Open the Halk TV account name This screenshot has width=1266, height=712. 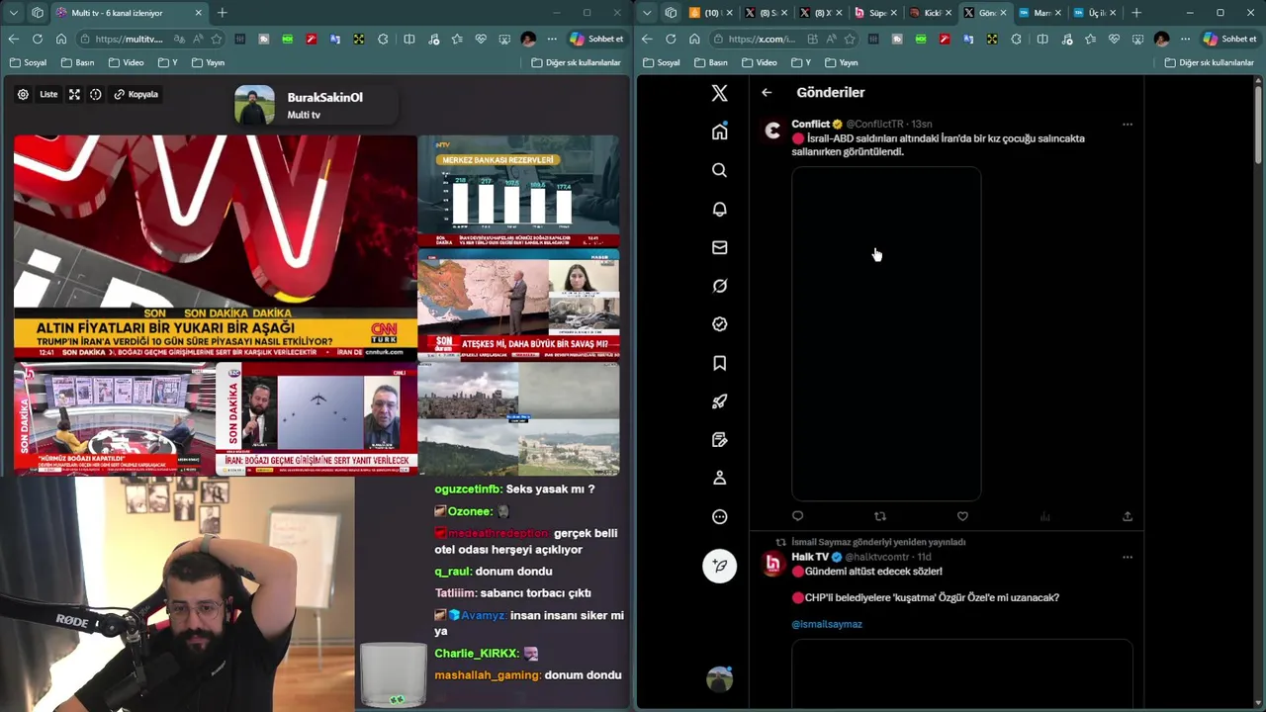click(x=810, y=557)
